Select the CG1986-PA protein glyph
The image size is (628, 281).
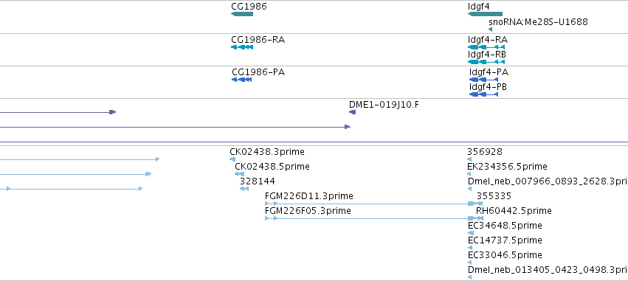click(x=242, y=80)
